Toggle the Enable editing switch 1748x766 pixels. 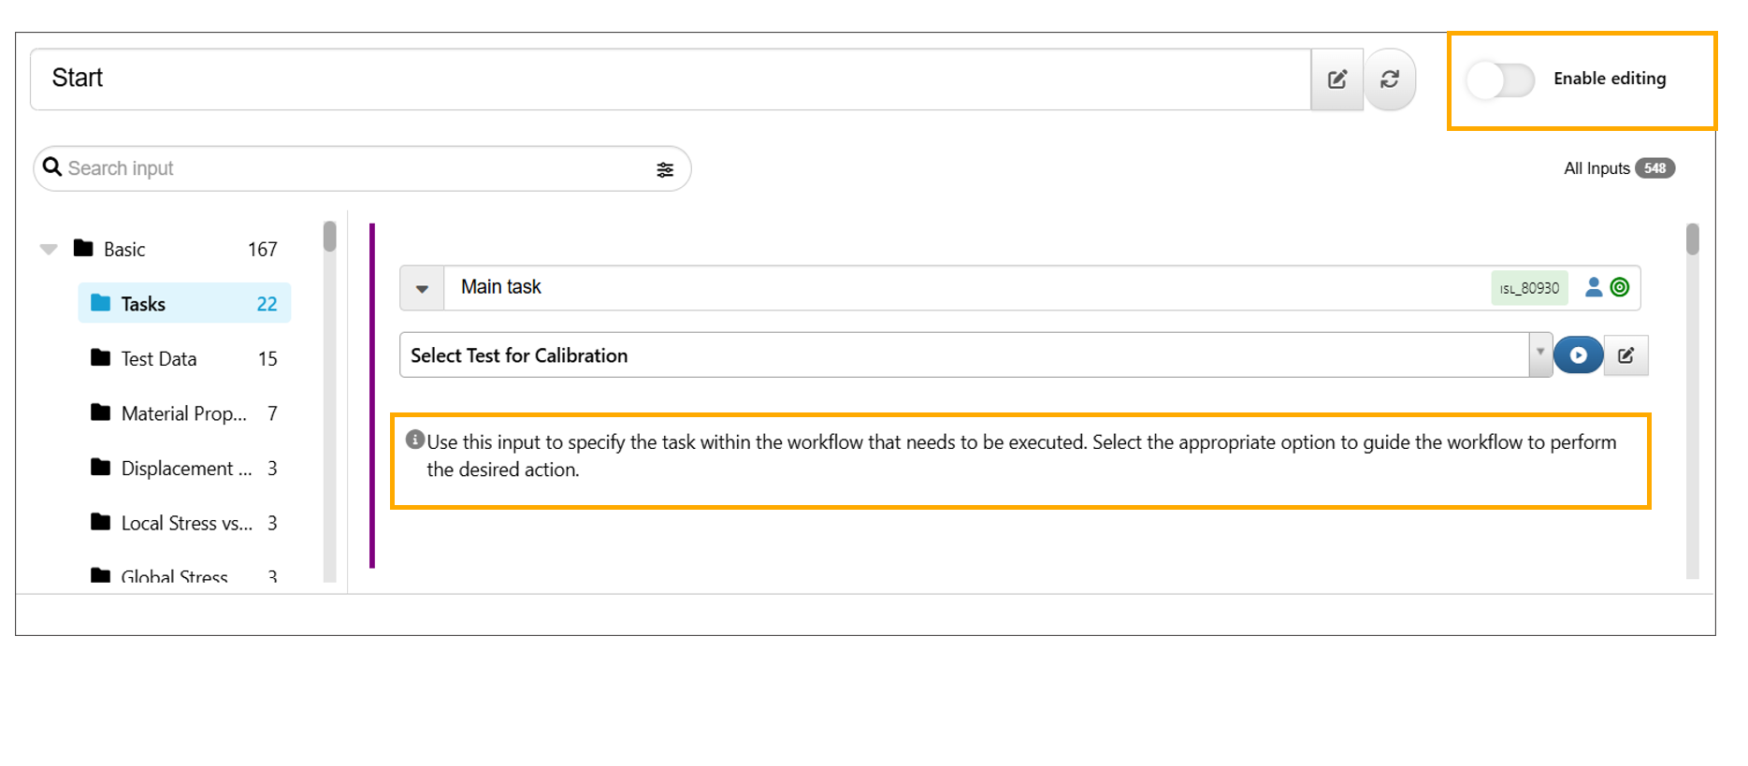click(1500, 79)
